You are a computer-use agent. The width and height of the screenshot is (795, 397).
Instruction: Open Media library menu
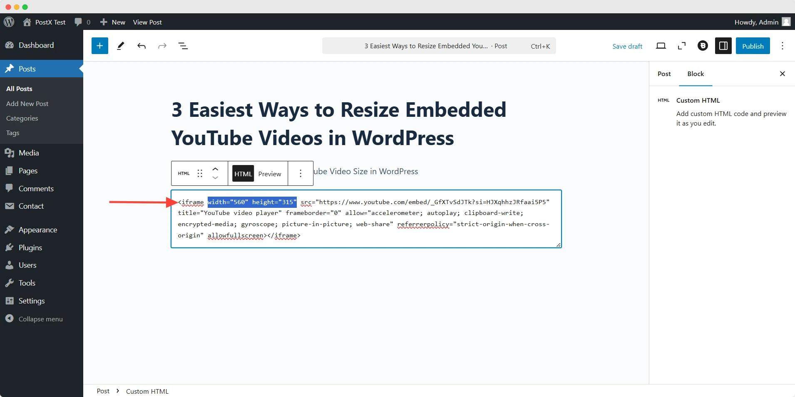pyautogui.click(x=42, y=153)
